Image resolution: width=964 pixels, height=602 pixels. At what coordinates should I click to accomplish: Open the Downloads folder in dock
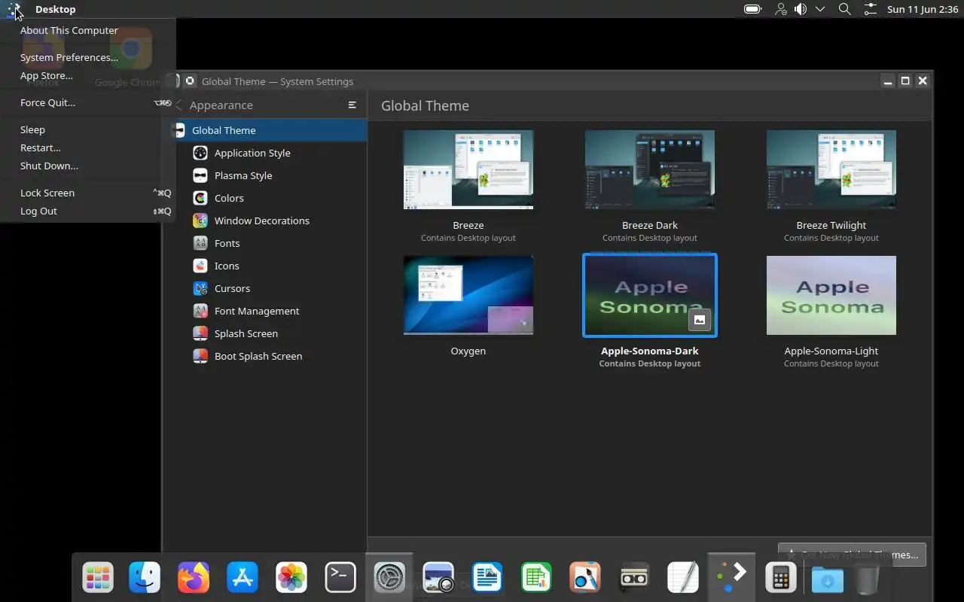tap(828, 579)
